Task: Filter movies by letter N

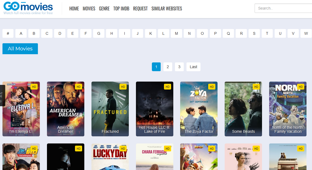Action: coord(190,33)
